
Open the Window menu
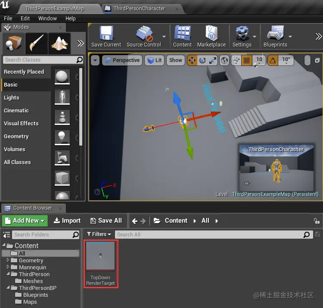(x=47, y=19)
